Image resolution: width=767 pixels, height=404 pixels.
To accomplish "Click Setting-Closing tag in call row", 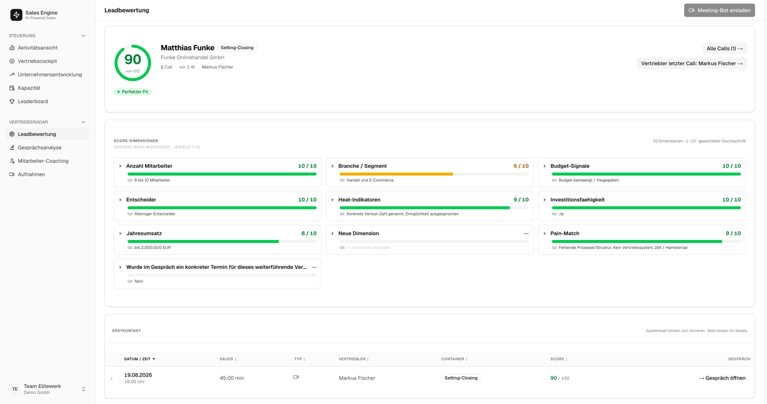I will 461,378.
